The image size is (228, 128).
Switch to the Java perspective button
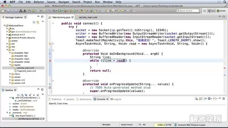pyautogui.click(x=212, y=11)
